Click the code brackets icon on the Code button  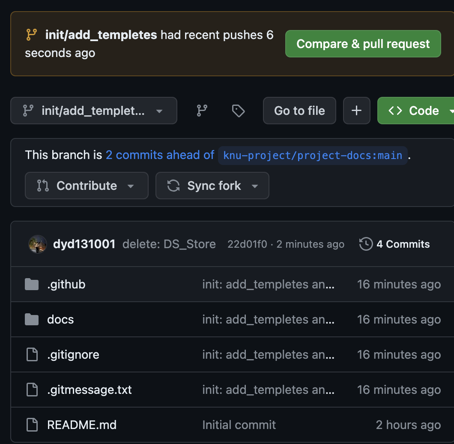point(395,111)
